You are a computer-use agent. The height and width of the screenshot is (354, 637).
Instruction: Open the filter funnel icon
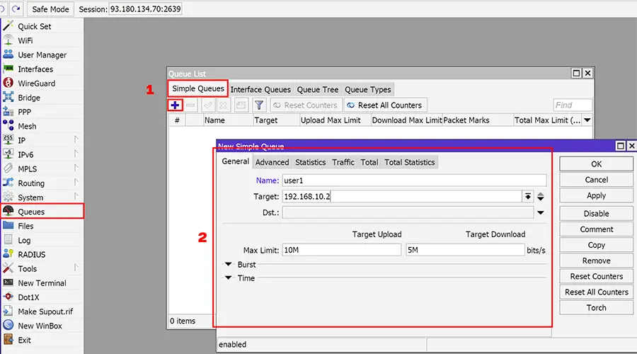[x=259, y=105]
